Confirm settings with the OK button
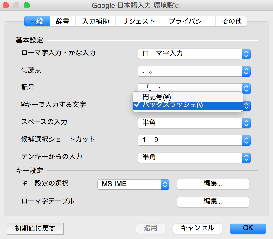 (x=248, y=229)
